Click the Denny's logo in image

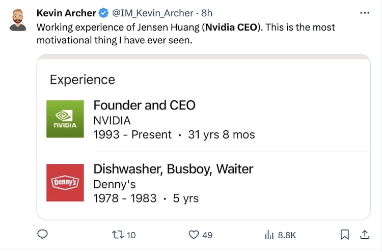point(65,182)
